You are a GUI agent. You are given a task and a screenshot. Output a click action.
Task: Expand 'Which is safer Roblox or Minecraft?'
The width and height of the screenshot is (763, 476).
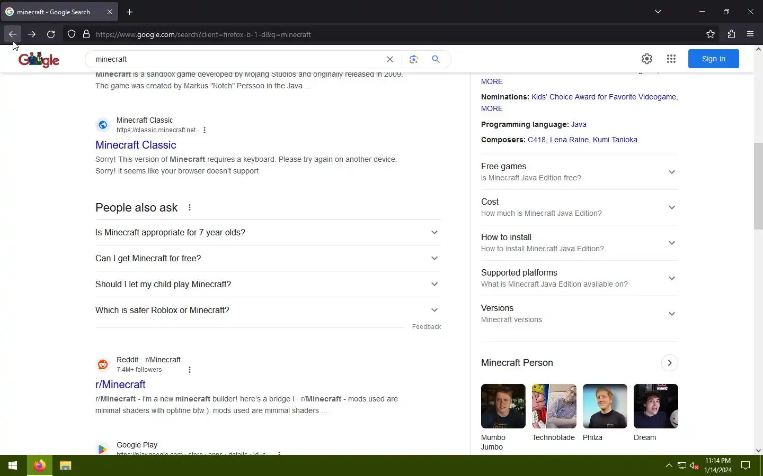[268, 310]
